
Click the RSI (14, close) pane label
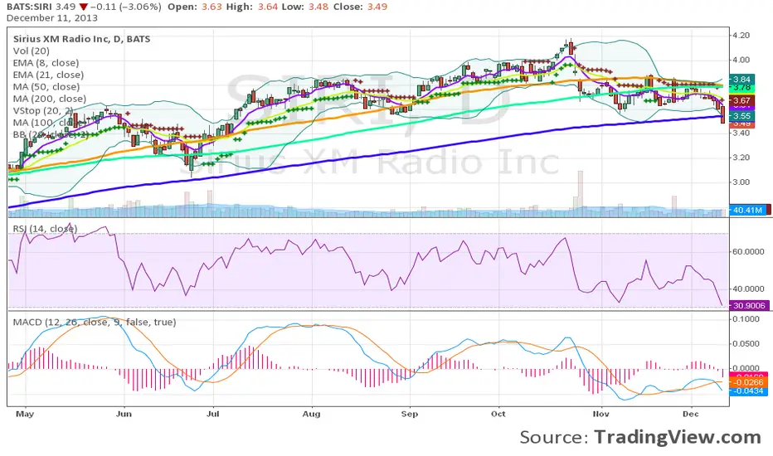tap(45, 229)
